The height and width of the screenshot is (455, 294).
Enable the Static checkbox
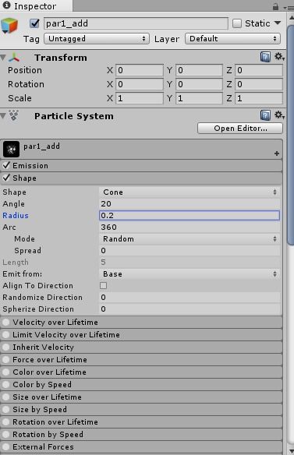[237, 23]
